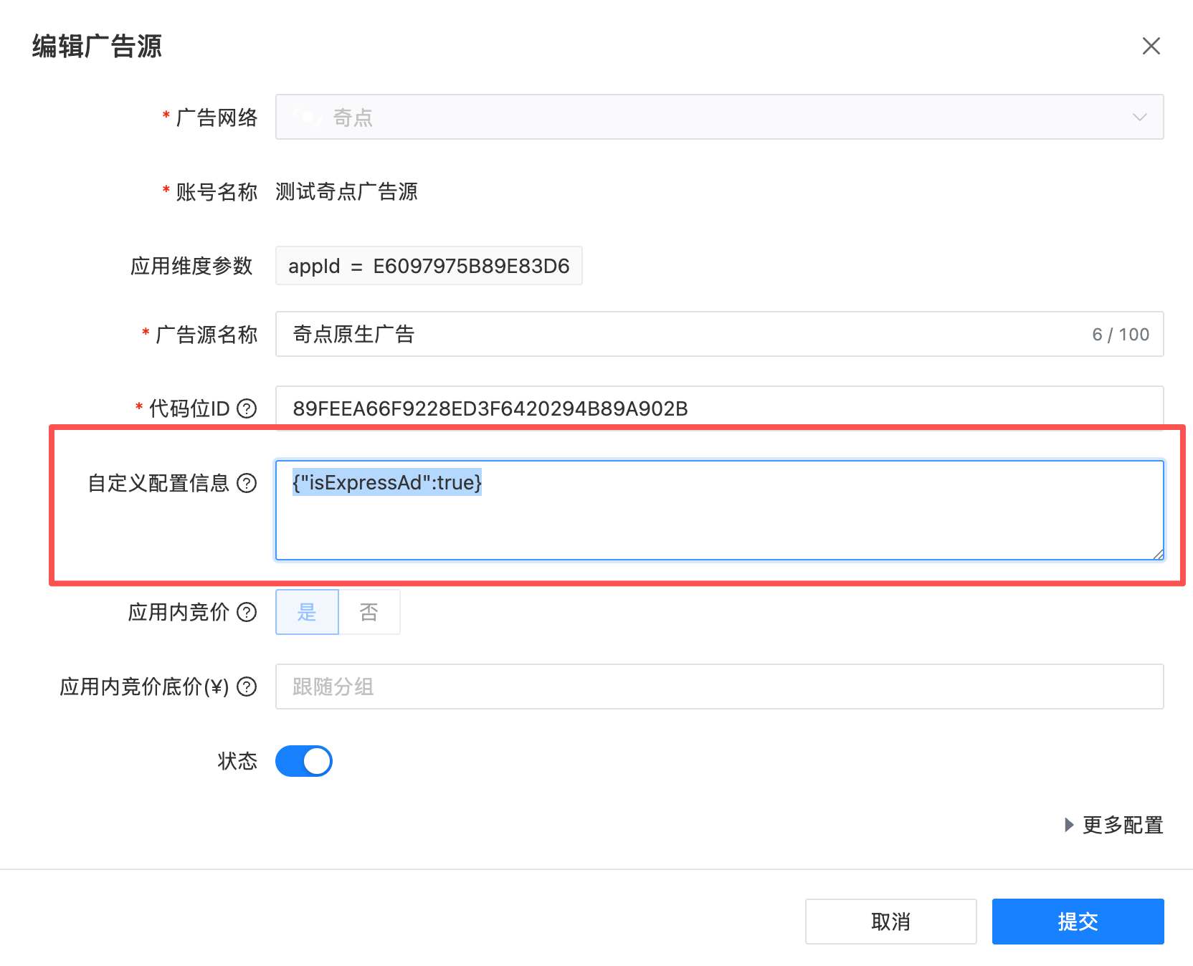Click the 奇点 network logo icon
Image resolution: width=1193 pixels, height=966 pixels.
tap(306, 117)
